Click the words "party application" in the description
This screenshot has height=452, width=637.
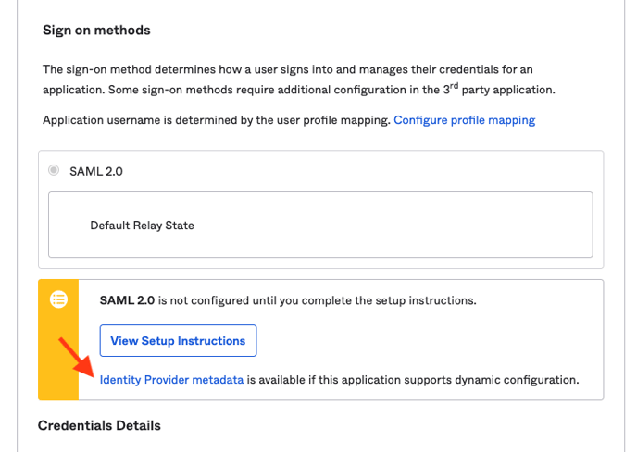coord(507,90)
